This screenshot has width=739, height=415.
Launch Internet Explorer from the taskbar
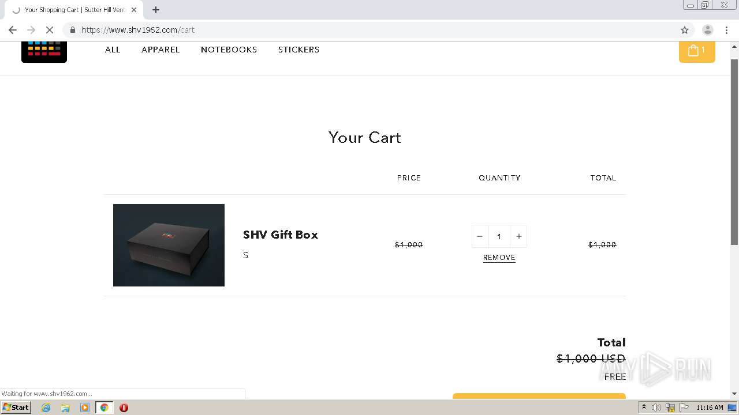pos(46,408)
